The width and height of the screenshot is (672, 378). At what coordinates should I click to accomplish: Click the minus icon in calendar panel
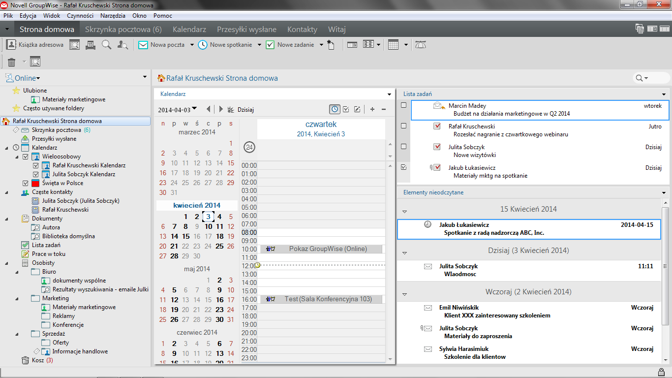[384, 109]
